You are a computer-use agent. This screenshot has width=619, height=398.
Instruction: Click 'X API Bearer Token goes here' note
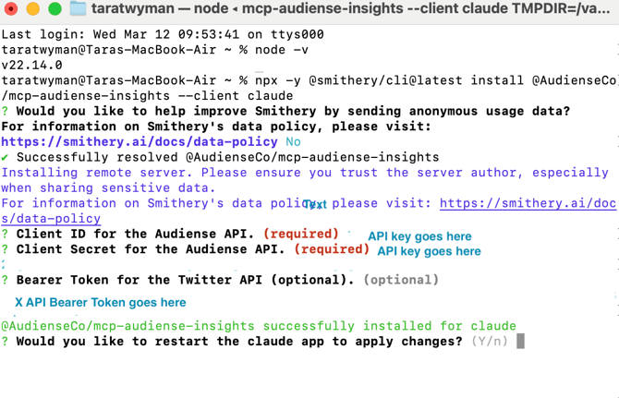(x=101, y=303)
